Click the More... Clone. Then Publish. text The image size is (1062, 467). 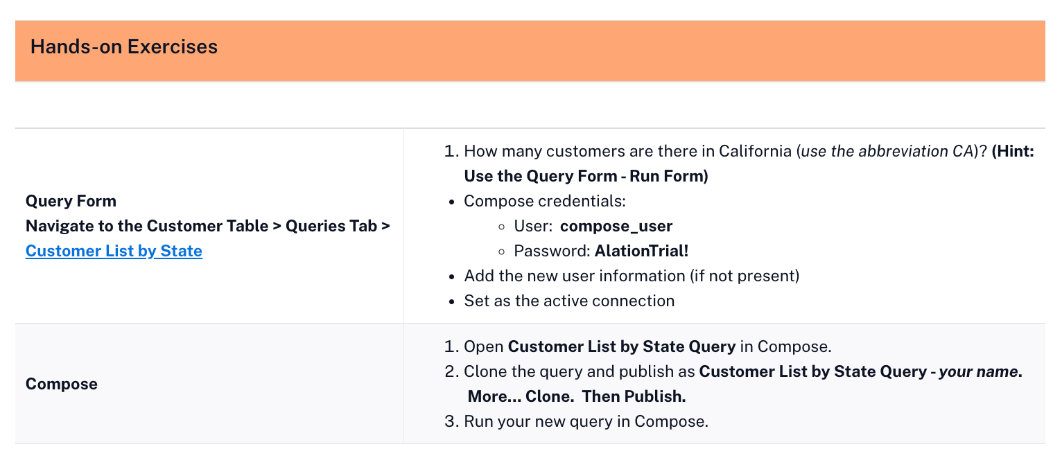pos(576,396)
